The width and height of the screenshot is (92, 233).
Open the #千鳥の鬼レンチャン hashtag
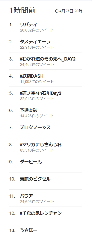41,213
